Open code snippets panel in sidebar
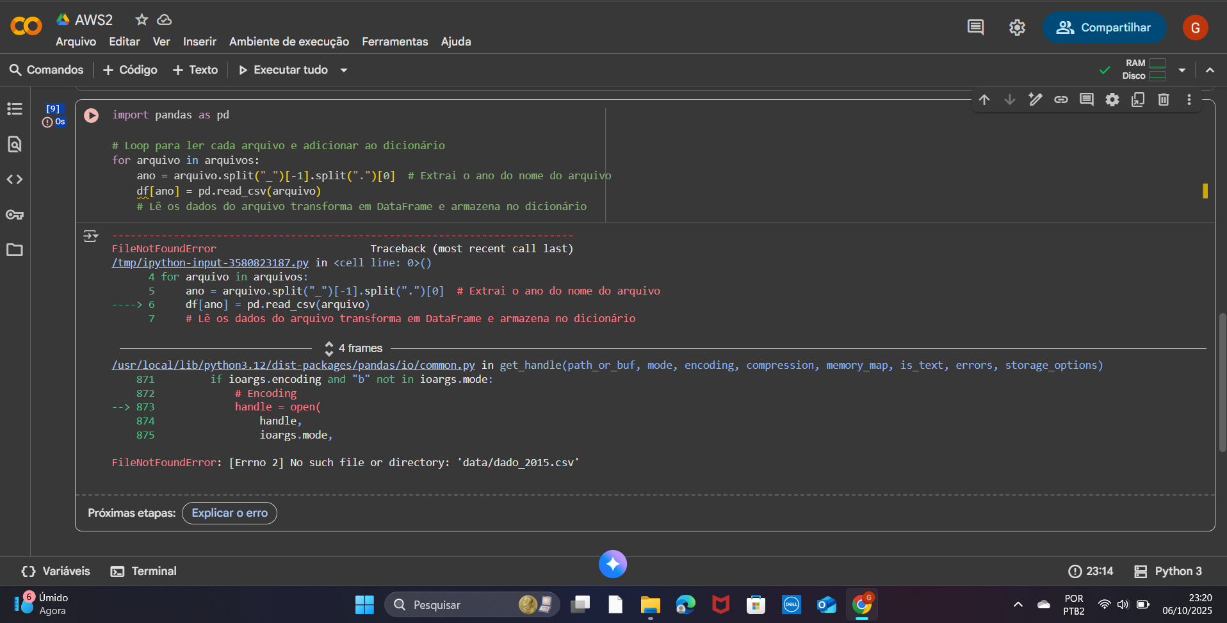The image size is (1227, 623). click(x=15, y=179)
